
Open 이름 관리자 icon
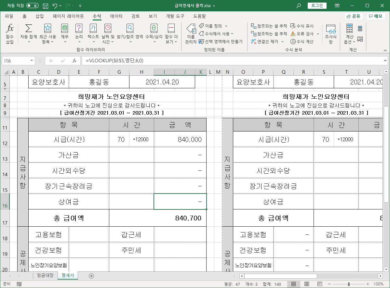coord(191,28)
